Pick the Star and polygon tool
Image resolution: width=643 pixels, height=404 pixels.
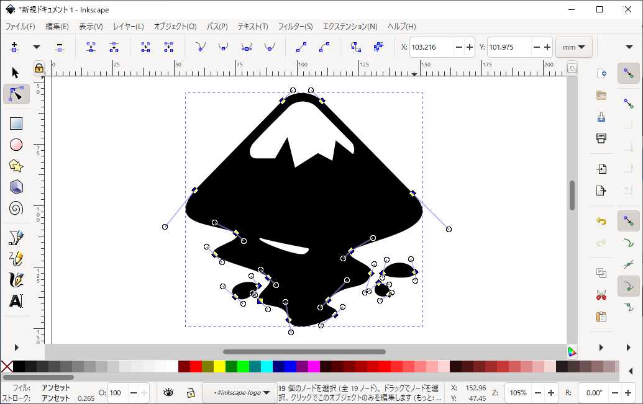click(x=16, y=166)
